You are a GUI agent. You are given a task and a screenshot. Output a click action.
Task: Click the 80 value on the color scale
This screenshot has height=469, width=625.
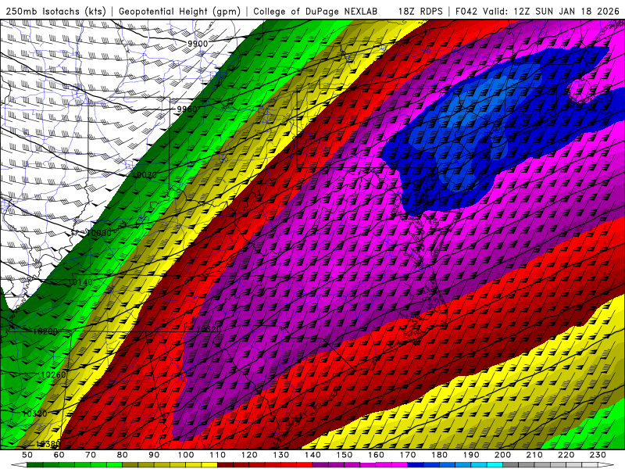(122, 455)
